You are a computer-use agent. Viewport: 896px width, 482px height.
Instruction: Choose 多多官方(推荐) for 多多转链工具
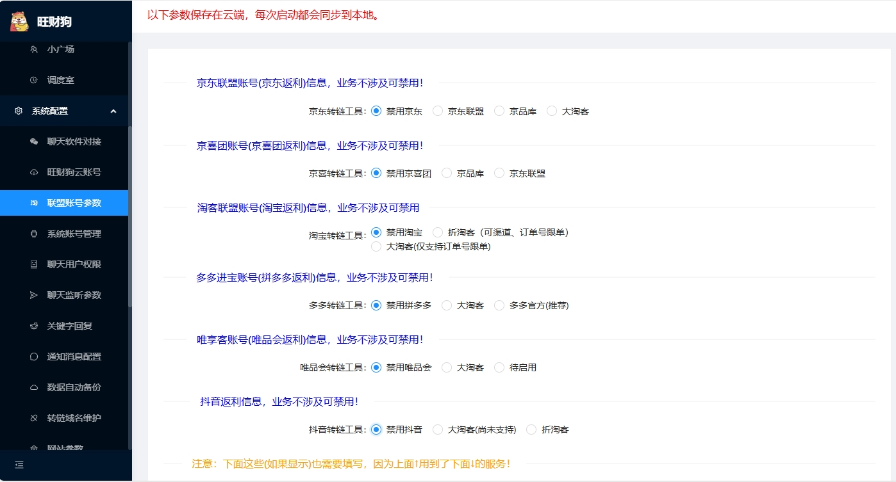click(x=500, y=305)
